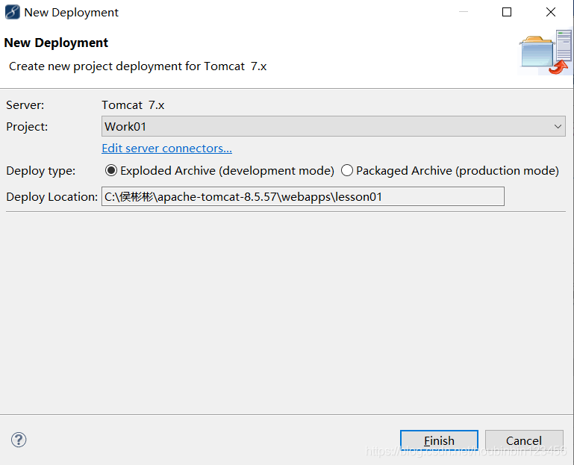The image size is (574, 465).
Task: Open the Project dropdown showing Work01
Action: (334, 126)
